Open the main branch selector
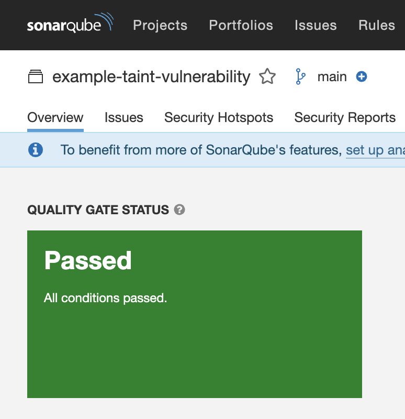Screen dimensions: 405x419 point(332,77)
